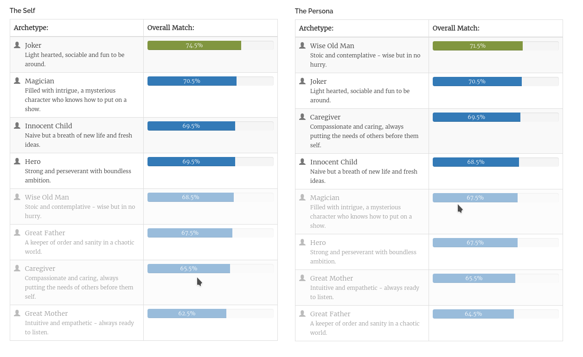Click the 62.5% Great Mother match bar
The height and width of the screenshot is (357, 583).
187,313
